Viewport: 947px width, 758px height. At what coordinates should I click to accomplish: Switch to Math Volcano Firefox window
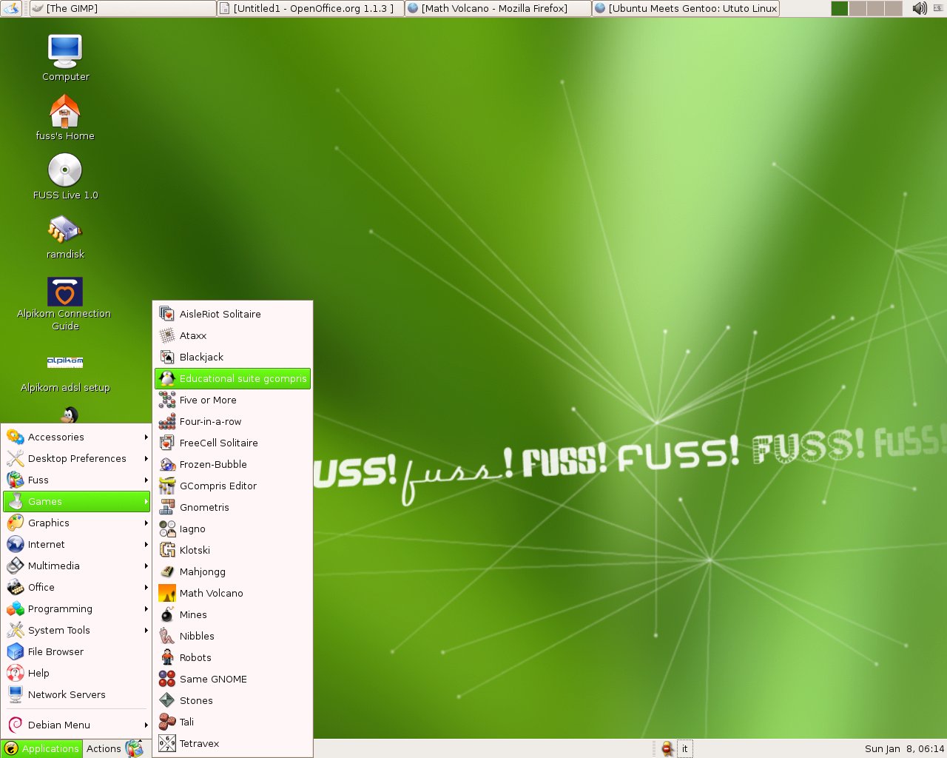(499, 8)
